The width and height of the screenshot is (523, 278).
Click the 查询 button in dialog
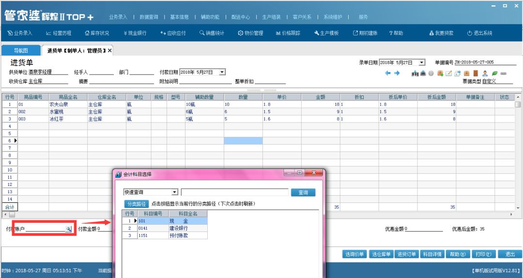pos(303,192)
